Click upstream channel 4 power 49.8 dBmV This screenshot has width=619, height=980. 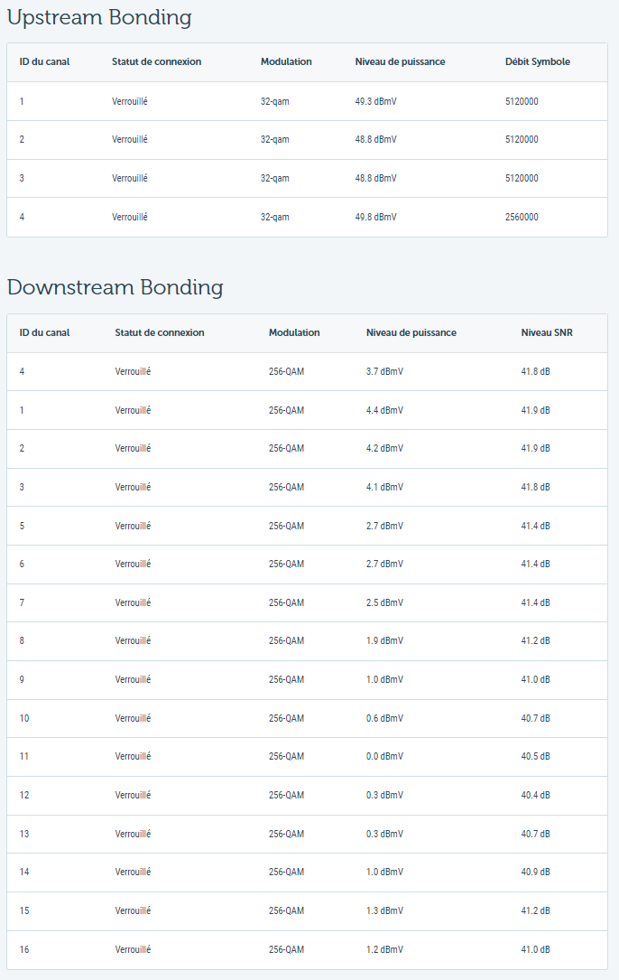tap(375, 217)
